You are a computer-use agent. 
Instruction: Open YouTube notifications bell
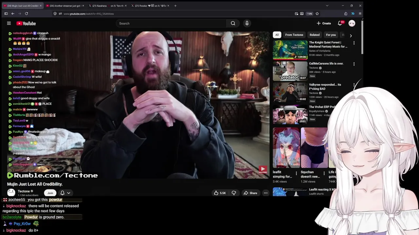tap(340, 23)
